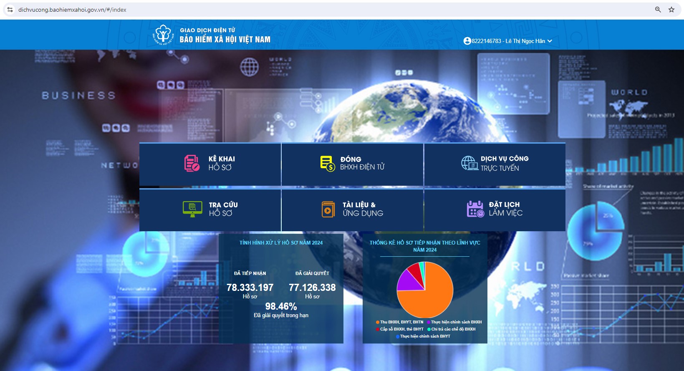Click the browser site information icon

10,9
